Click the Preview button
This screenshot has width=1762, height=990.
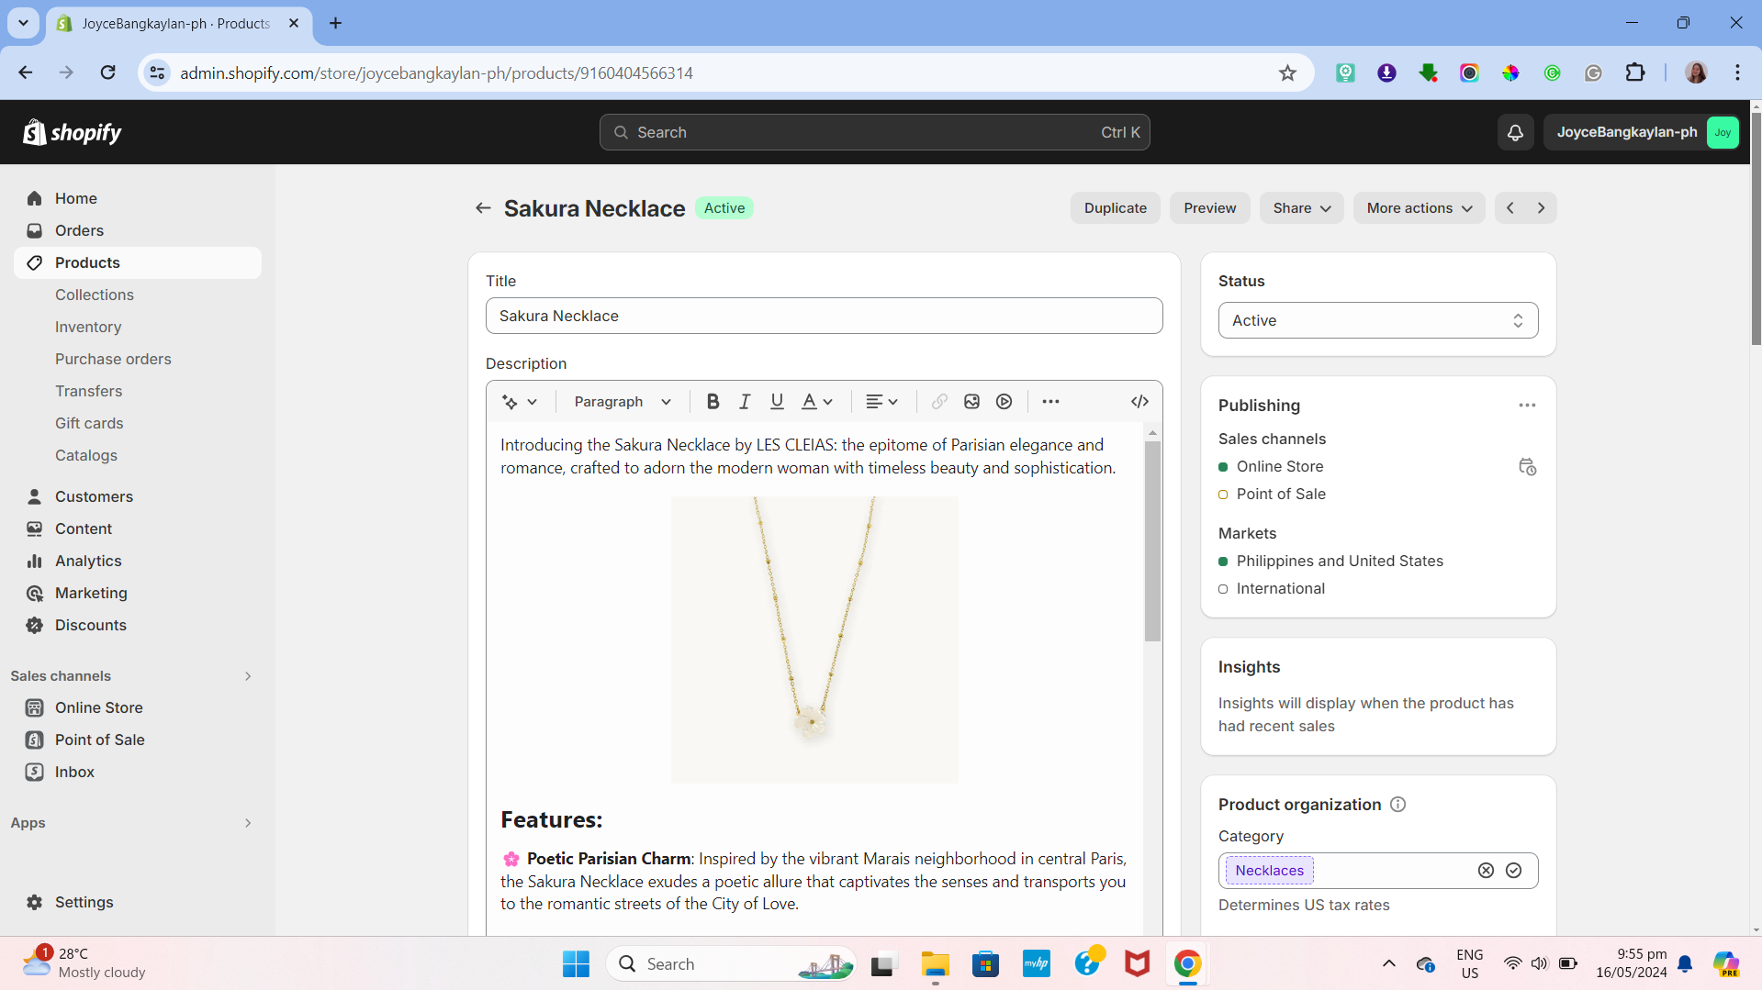[x=1209, y=208]
